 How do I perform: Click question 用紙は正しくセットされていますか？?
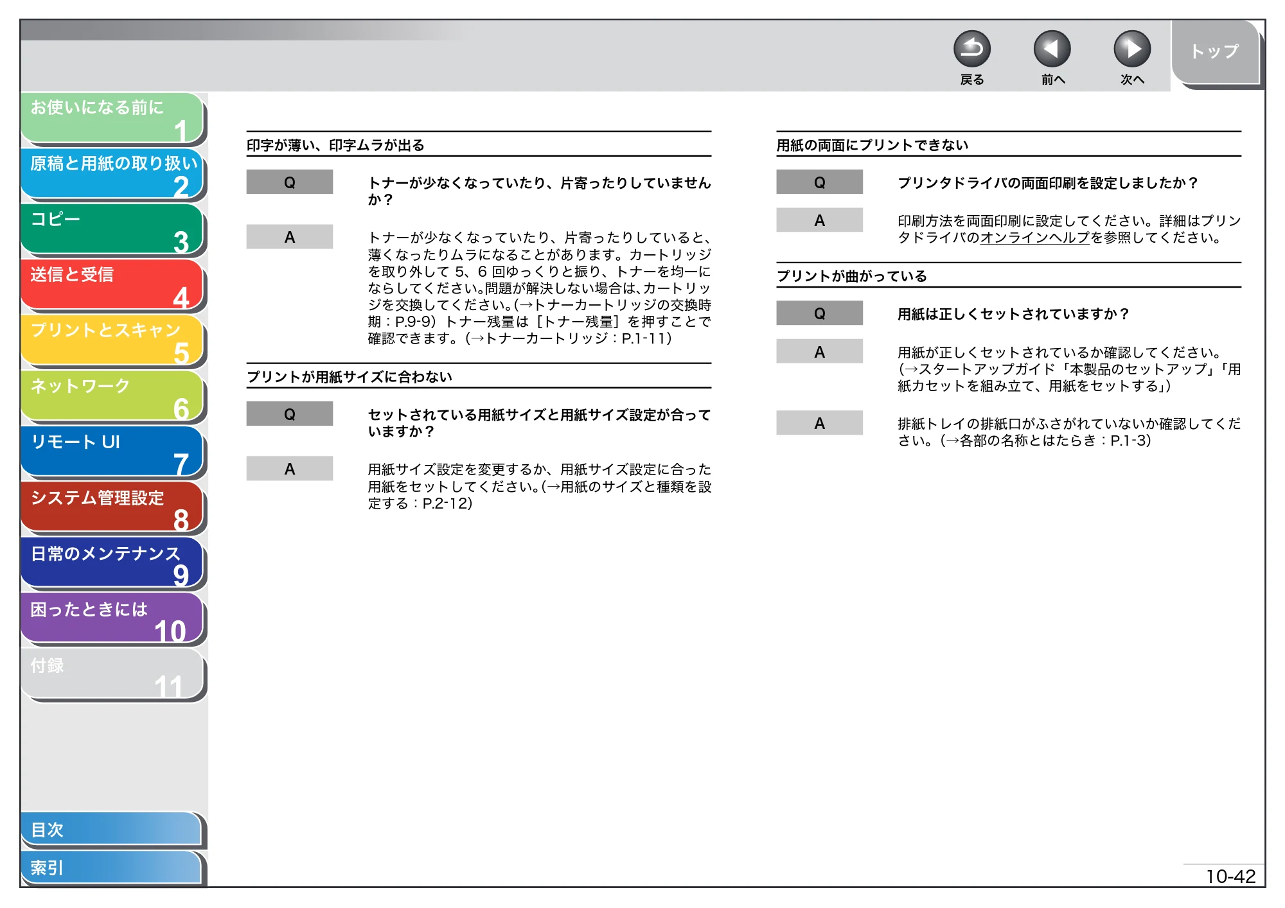[x=1013, y=314]
